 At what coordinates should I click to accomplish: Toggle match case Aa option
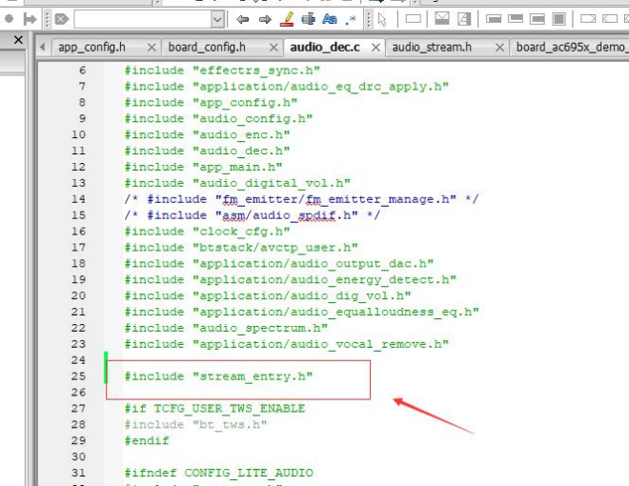click(330, 19)
